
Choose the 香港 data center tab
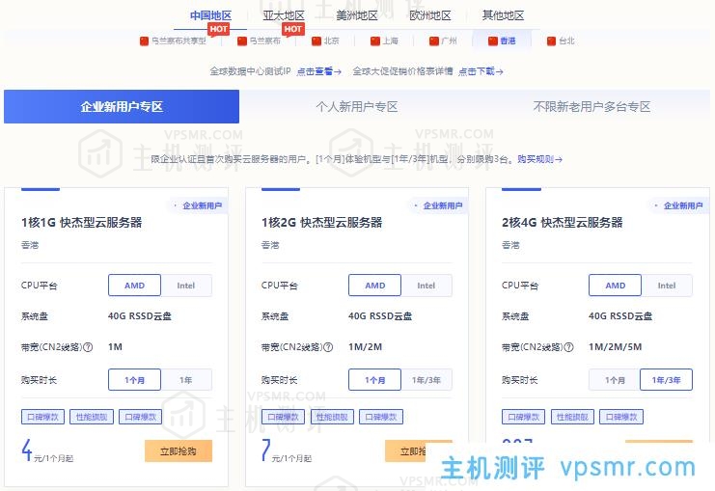[x=502, y=41]
